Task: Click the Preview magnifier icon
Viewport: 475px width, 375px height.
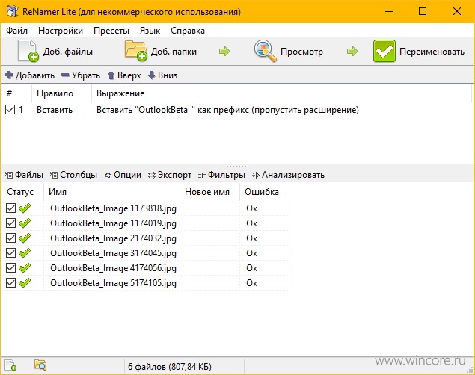Action: click(x=265, y=51)
